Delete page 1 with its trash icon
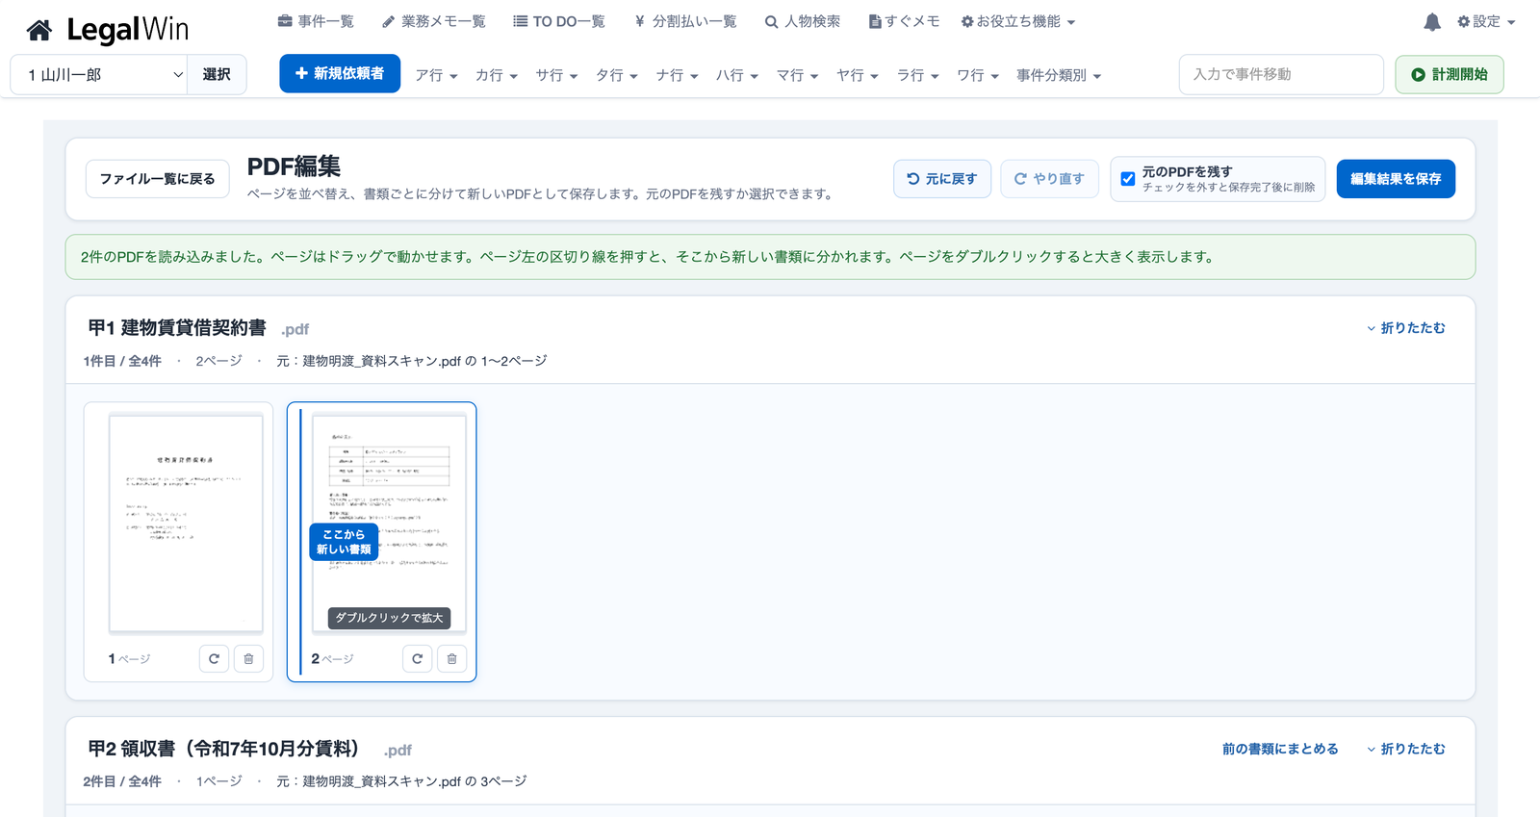The height and width of the screenshot is (817, 1540). click(248, 659)
